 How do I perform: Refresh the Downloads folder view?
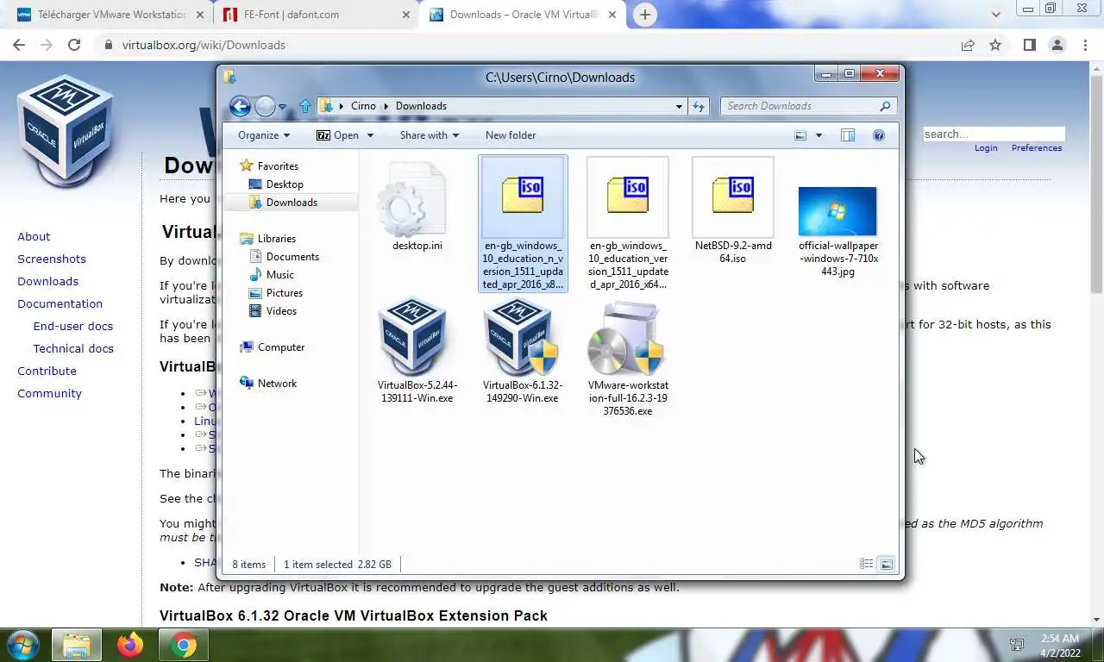(699, 106)
